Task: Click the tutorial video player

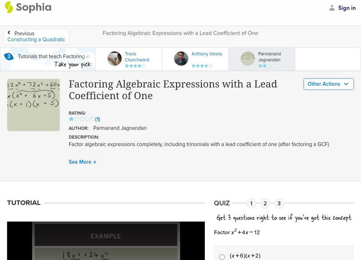Action: pos(99,241)
